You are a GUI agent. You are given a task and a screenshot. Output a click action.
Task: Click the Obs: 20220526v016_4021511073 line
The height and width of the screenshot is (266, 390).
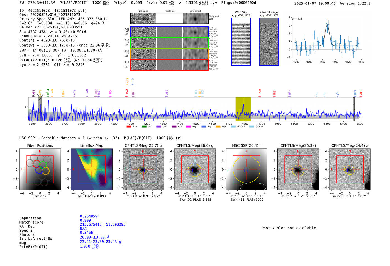50,15
